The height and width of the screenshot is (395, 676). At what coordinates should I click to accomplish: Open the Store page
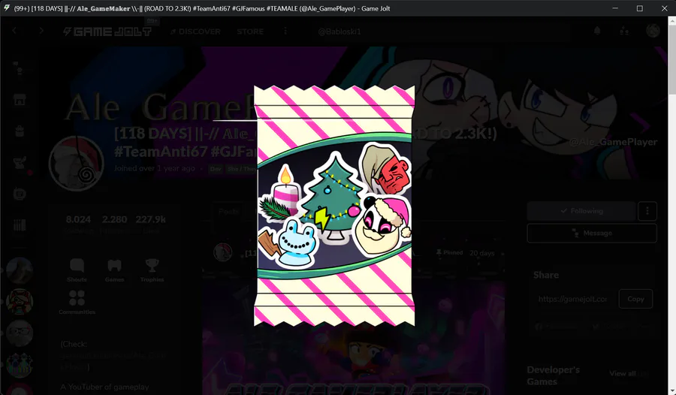pyautogui.click(x=250, y=32)
